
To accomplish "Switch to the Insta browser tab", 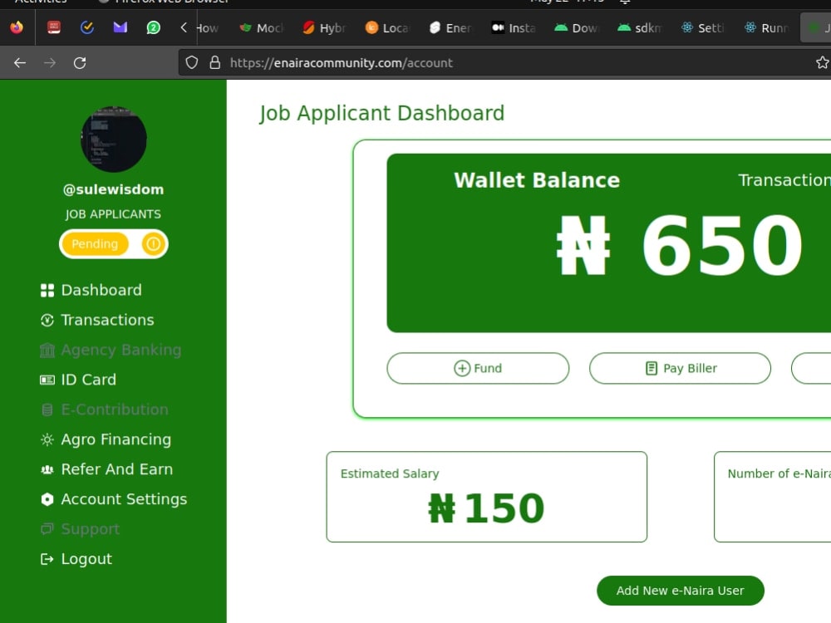I will (x=514, y=27).
